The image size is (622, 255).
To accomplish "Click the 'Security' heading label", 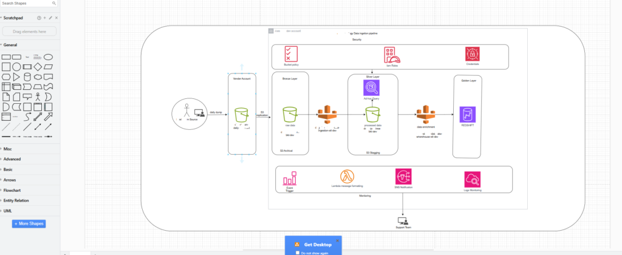I will coord(357,39).
